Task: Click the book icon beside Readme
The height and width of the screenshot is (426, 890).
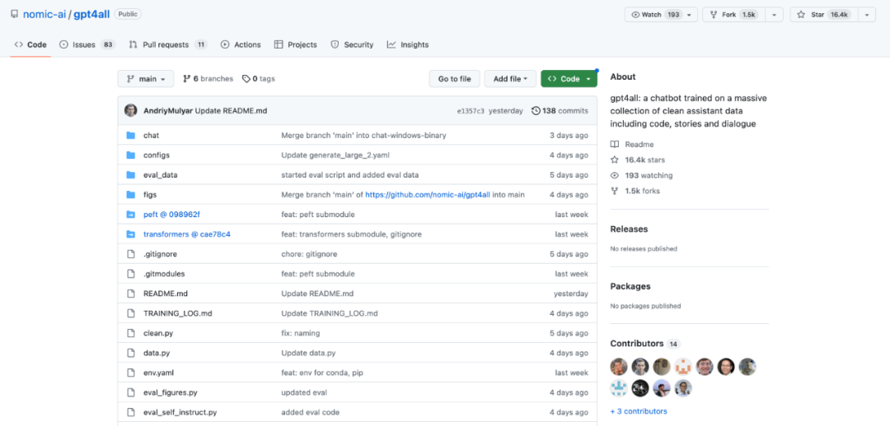Action: [x=615, y=145]
